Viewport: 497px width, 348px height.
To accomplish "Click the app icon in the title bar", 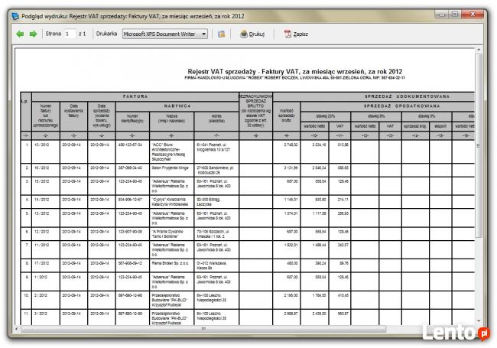I will click(x=9, y=14).
